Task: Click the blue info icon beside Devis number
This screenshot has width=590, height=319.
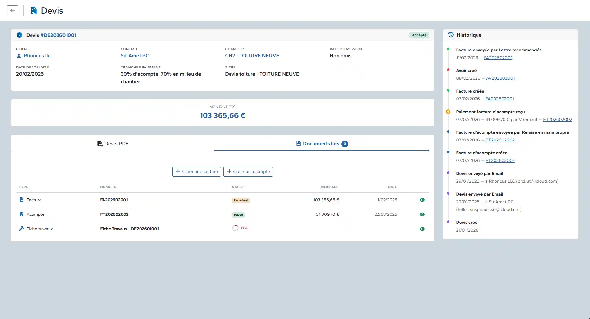Action: click(x=19, y=35)
